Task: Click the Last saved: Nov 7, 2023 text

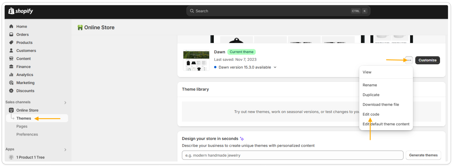Action: point(235,60)
